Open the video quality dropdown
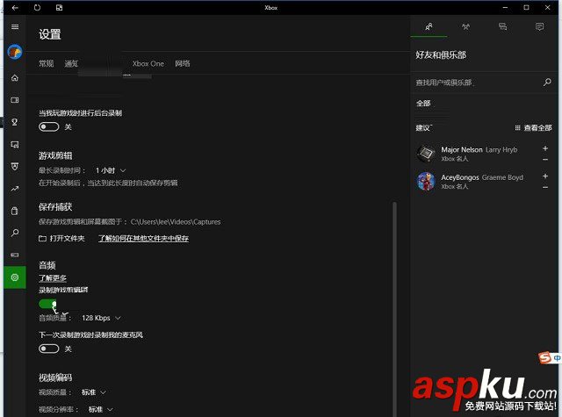The height and width of the screenshot is (417, 562). coord(94,392)
